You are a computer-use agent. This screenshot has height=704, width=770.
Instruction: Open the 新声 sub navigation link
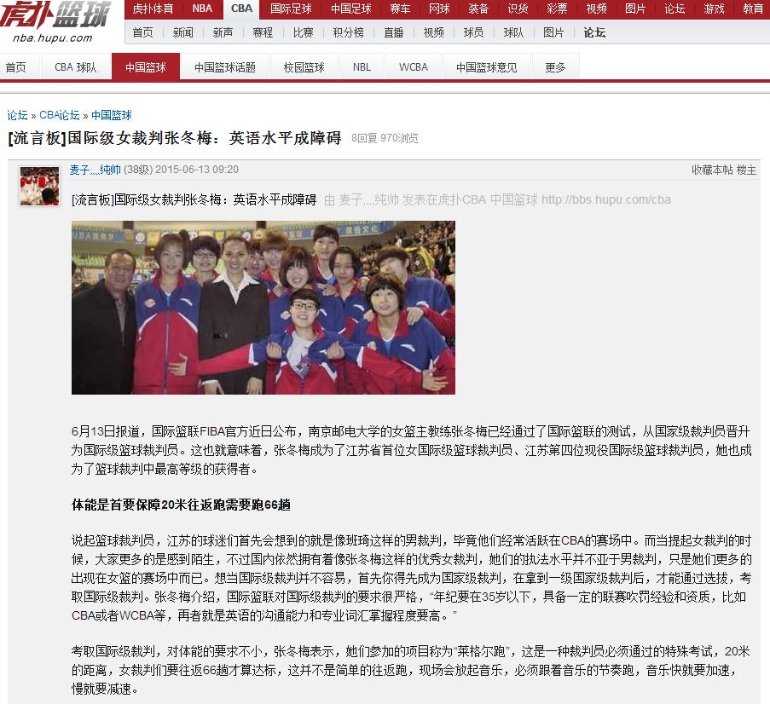[x=223, y=33]
